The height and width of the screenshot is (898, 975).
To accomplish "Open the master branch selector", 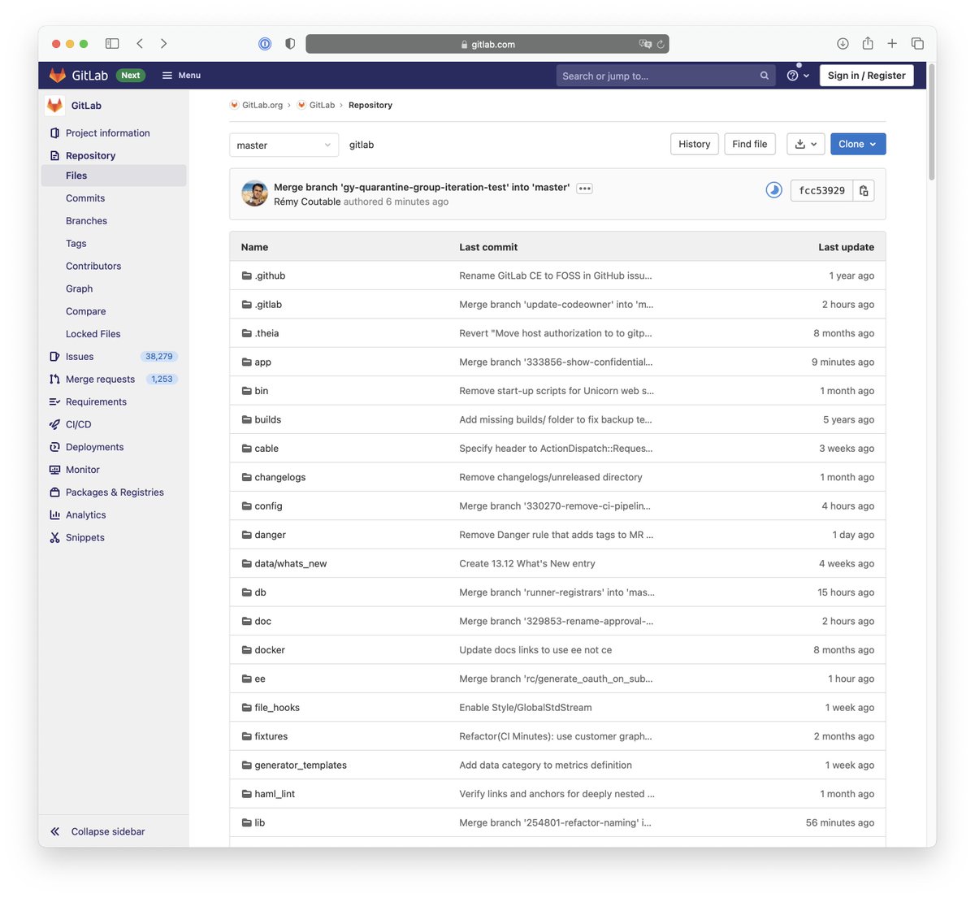I will [x=284, y=144].
